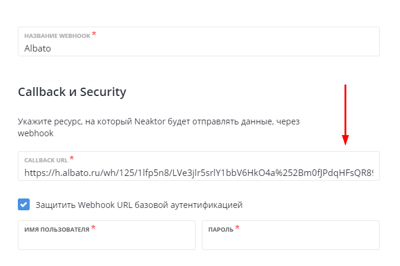Uncheck the basic authentication checkbox
400x266 pixels.
24,205
